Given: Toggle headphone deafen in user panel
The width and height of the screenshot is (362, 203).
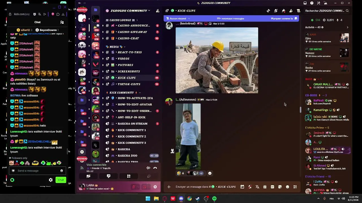Looking at the screenshot, I should [x=144, y=187].
